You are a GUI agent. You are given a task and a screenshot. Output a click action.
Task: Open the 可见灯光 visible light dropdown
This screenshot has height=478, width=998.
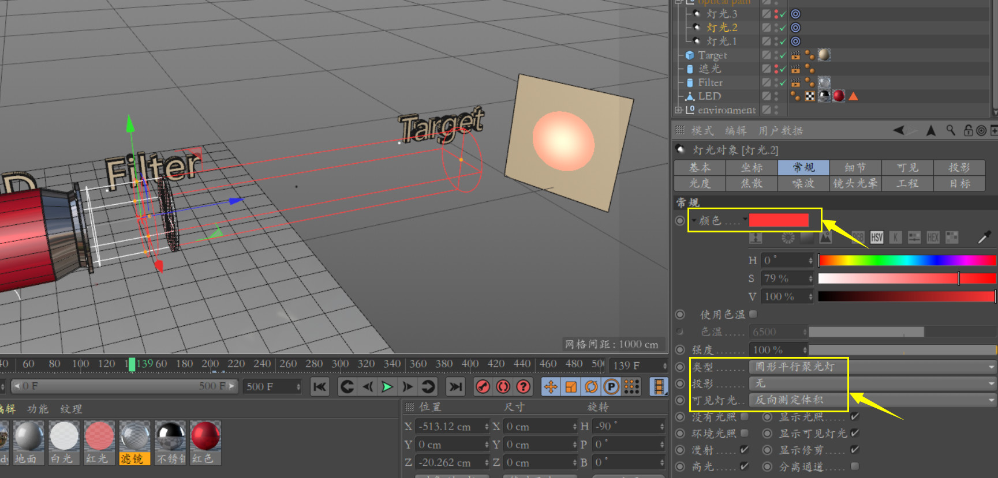(x=873, y=400)
